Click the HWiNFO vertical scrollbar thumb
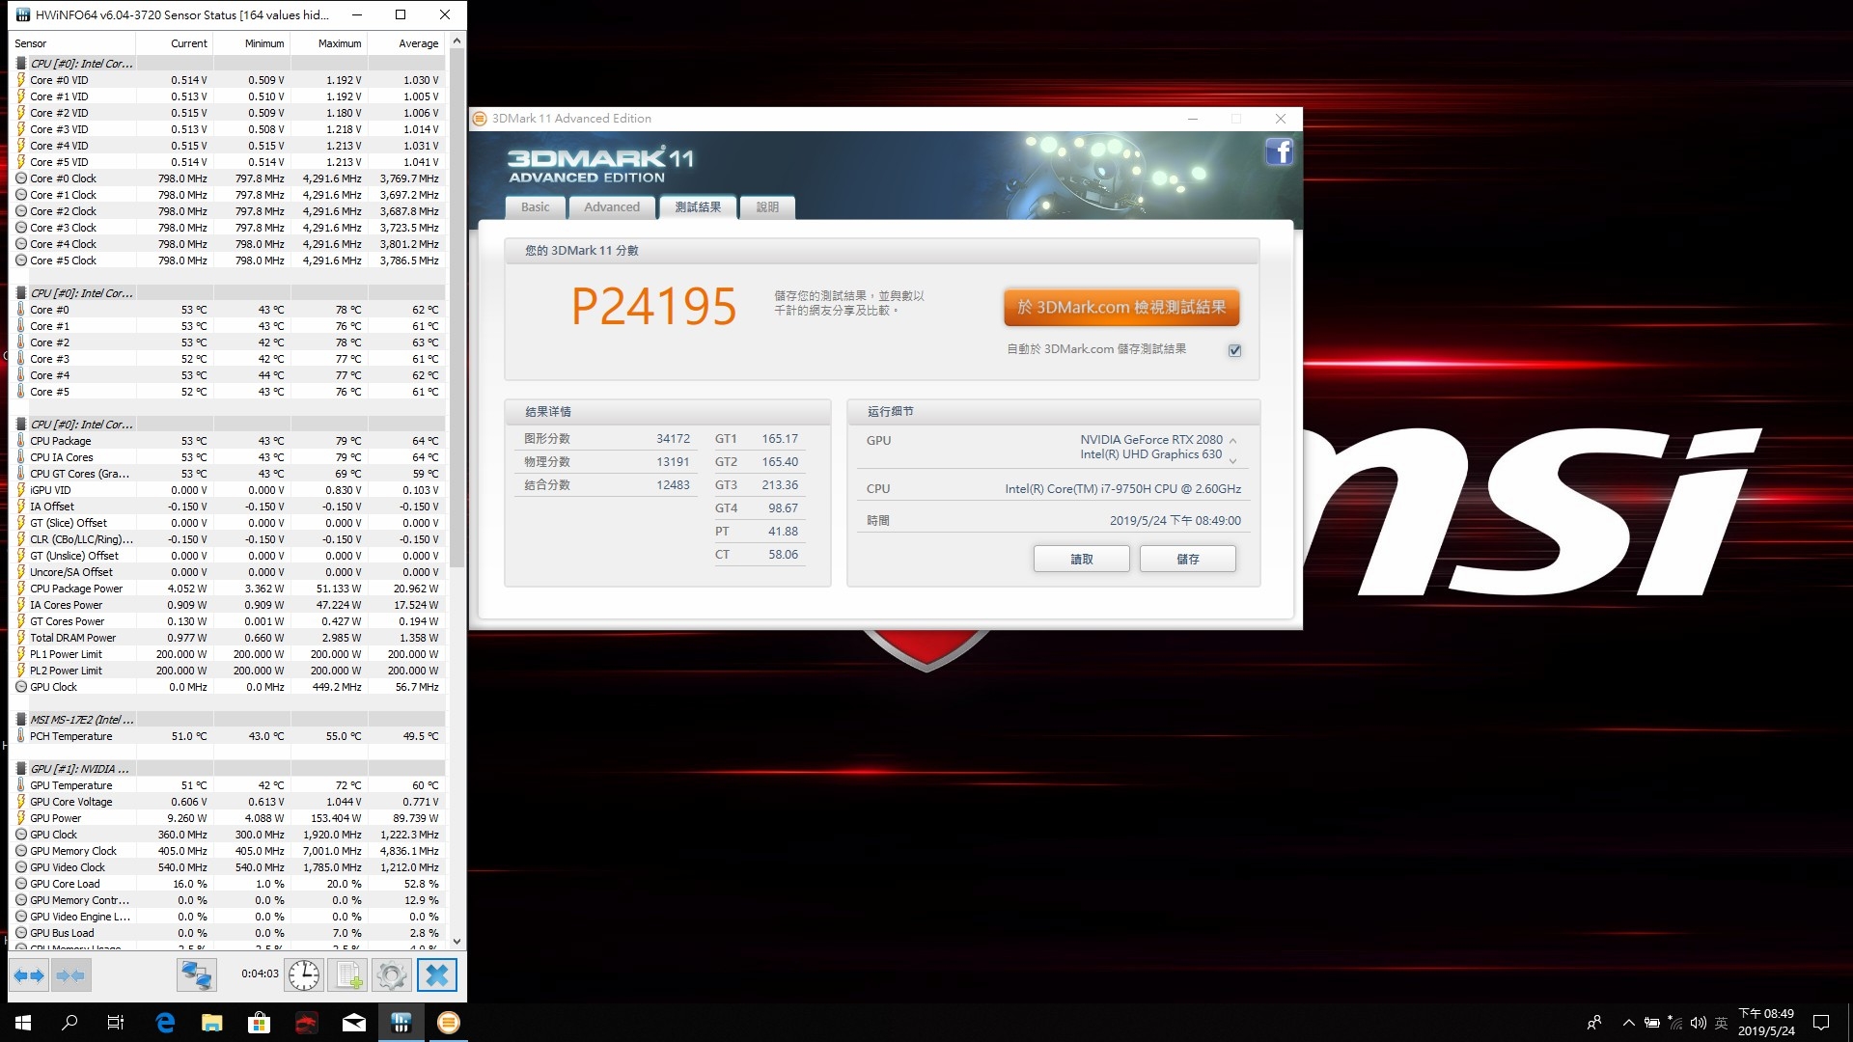This screenshot has width=1853, height=1042. point(456,309)
